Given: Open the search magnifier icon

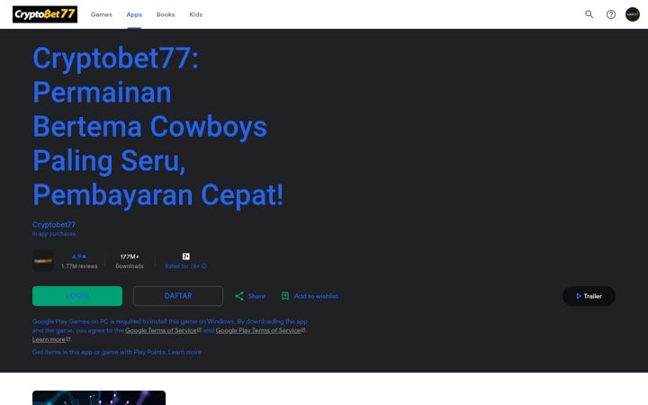Looking at the screenshot, I should tap(589, 14).
